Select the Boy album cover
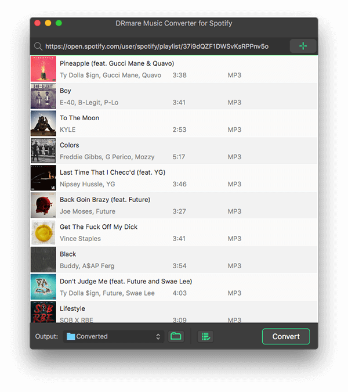Screen dimensions: 348x392 (x=43, y=96)
